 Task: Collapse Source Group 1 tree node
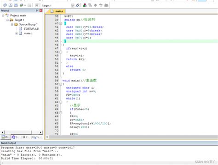tap(12, 24)
